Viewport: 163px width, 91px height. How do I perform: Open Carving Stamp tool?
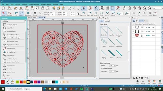tap(10, 52)
